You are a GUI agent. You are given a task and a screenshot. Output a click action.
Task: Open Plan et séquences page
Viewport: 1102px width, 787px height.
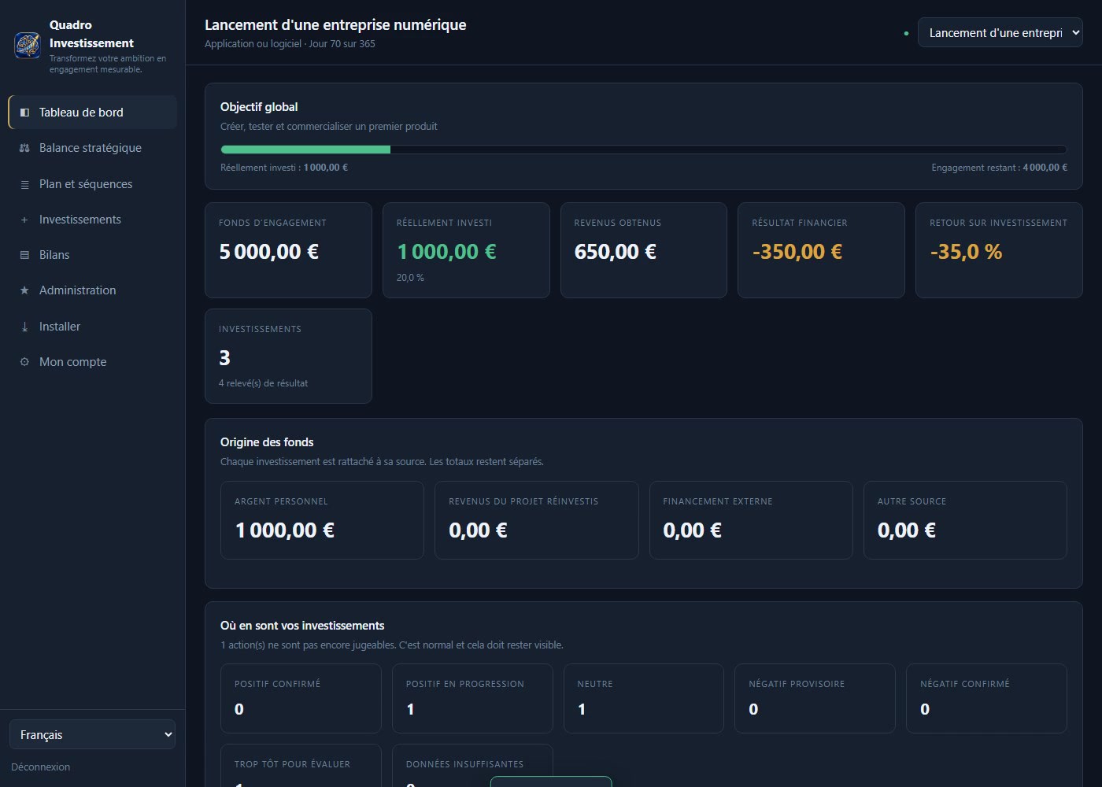pyautogui.click(x=93, y=184)
